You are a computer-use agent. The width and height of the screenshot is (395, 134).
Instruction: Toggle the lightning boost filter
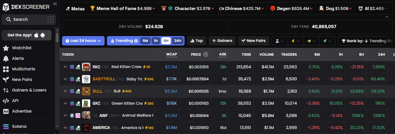pos(295,41)
